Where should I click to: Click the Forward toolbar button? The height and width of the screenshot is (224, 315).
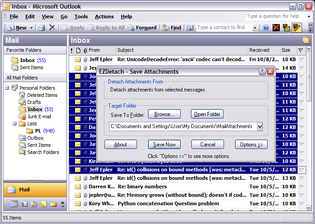pos(142,28)
